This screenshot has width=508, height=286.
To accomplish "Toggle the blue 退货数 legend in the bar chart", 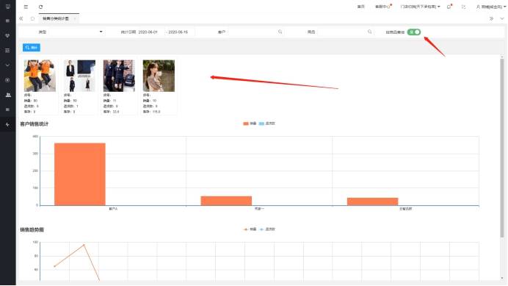I will tap(267, 124).
